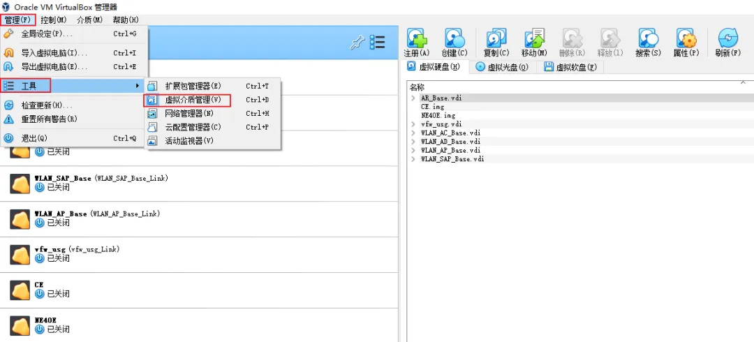Open 虚拟介质管理(V) media manager
The height and width of the screenshot is (342, 754).
tap(212, 100)
